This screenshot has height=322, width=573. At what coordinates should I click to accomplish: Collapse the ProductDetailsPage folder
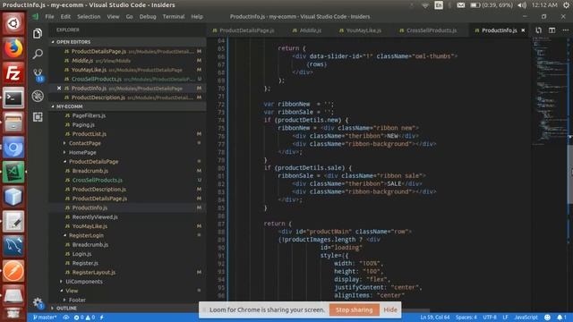(93, 161)
